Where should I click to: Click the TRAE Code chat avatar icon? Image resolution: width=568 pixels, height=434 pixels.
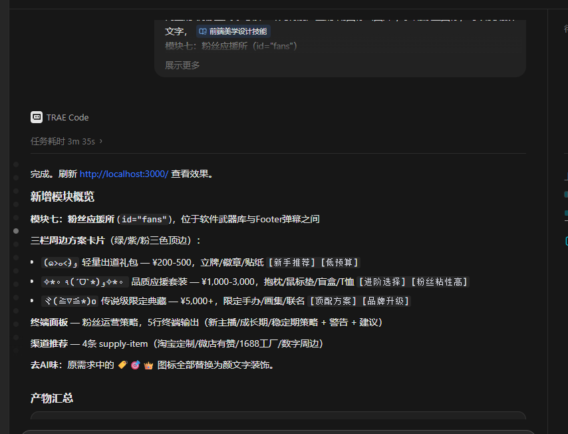coord(37,117)
